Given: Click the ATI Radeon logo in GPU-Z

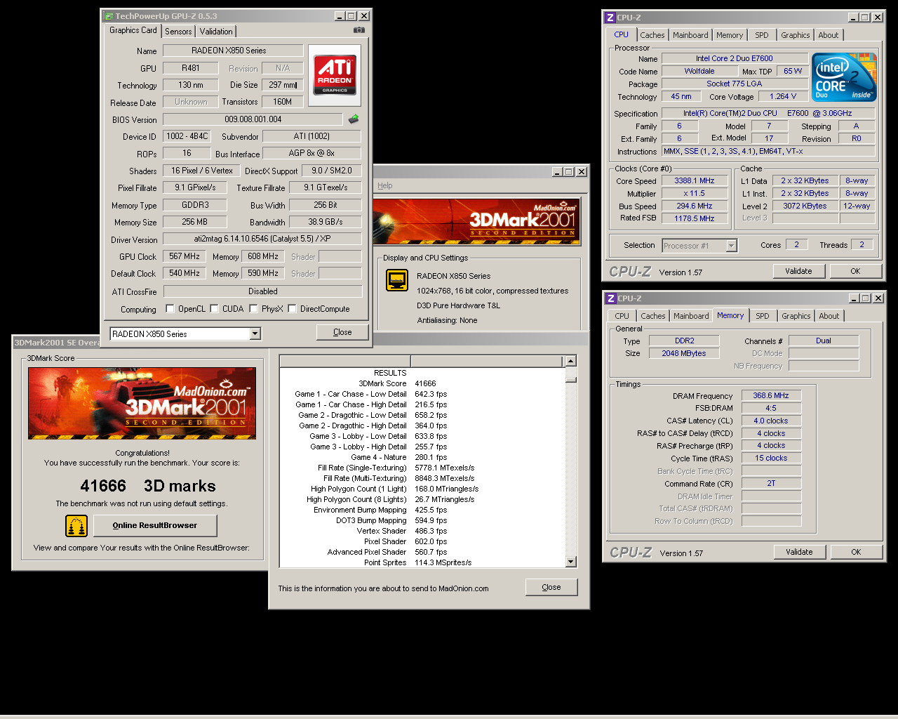Looking at the screenshot, I should (335, 76).
